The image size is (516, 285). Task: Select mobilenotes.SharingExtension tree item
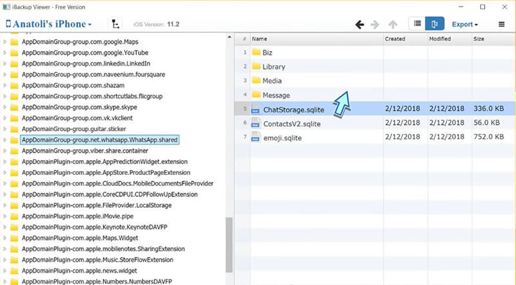(x=103, y=248)
